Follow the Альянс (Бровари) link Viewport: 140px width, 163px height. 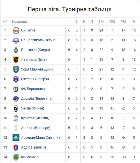click(36, 128)
